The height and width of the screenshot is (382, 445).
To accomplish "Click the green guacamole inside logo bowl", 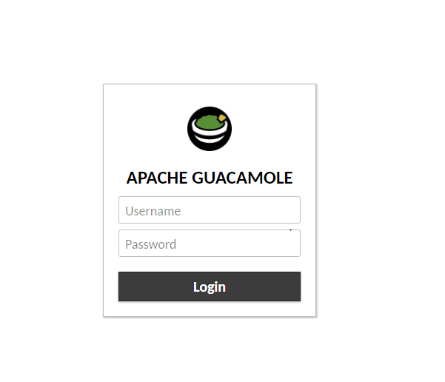I will [209, 122].
